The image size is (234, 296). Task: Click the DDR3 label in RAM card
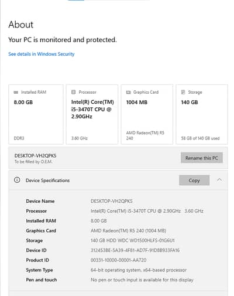(x=19, y=138)
